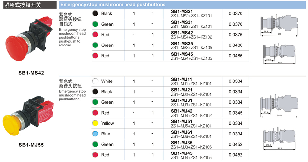Select the green dot for SB1-MJ35
Viewport: 308px width, 162px height.
[x=95, y=144]
